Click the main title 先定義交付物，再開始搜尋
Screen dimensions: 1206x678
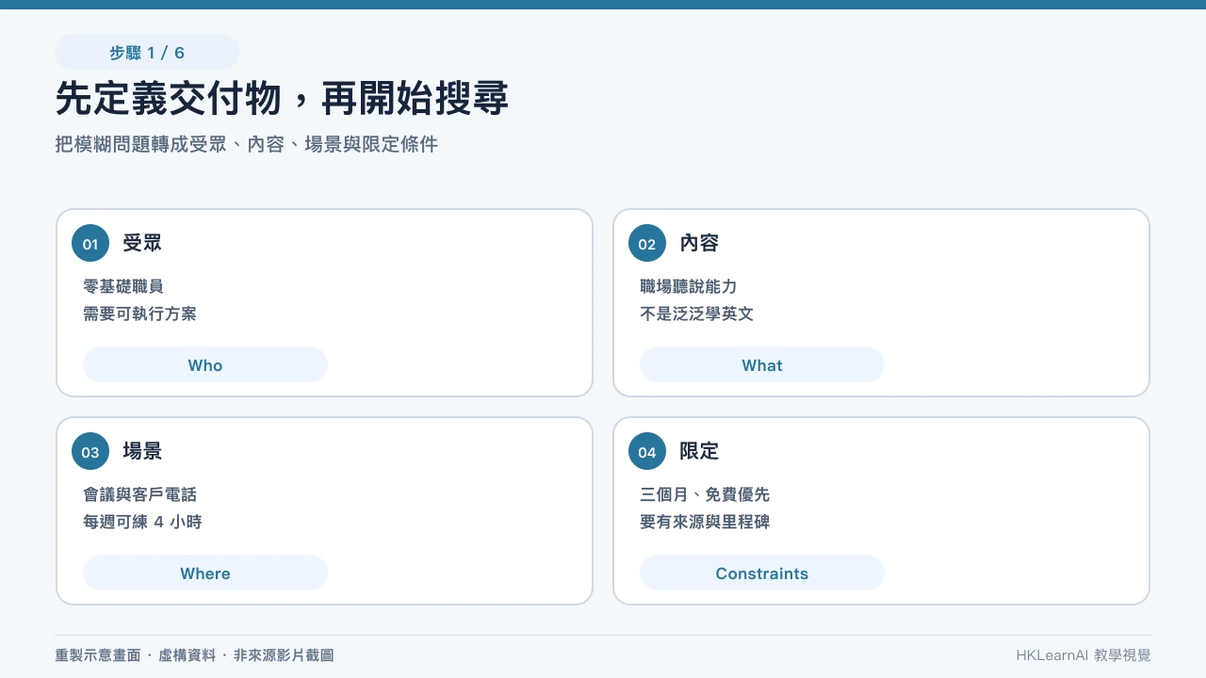(282, 99)
